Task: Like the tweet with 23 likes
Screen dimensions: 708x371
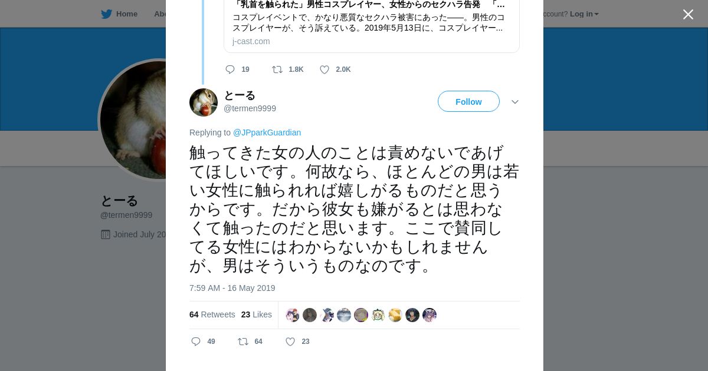Action: pyautogui.click(x=290, y=342)
